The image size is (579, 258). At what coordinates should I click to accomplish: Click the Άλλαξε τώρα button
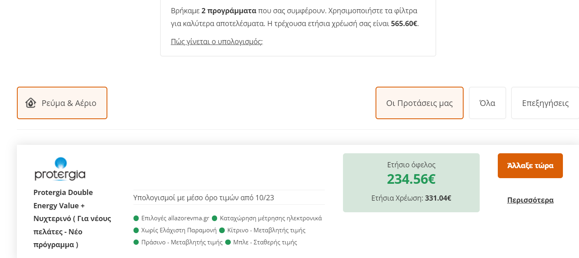(530, 166)
